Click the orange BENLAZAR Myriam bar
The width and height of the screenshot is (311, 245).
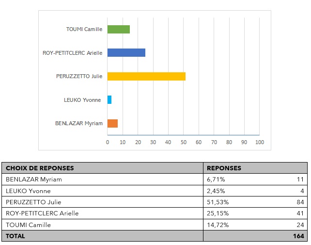coord(112,123)
